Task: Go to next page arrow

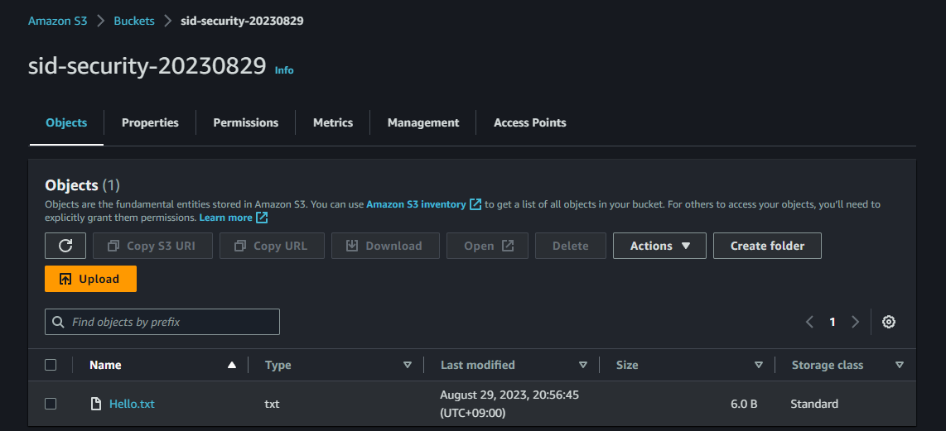Action: pyautogui.click(x=855, y=322)
